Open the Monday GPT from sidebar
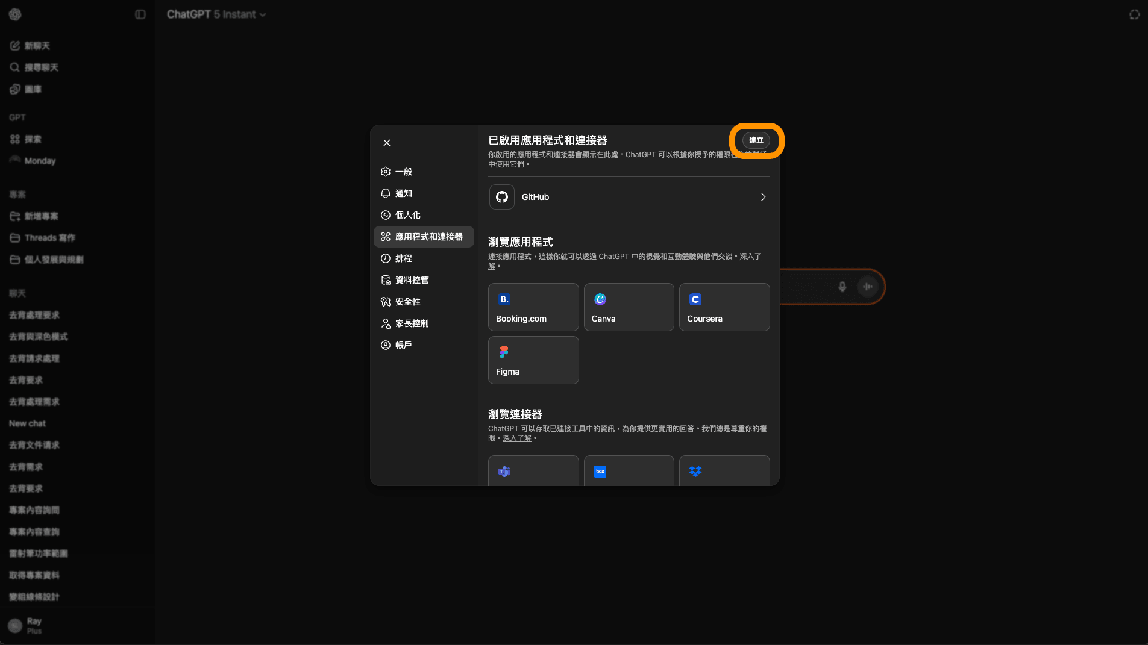The height and width of the screenshot is (645, 1148). (x=40, y=160)
